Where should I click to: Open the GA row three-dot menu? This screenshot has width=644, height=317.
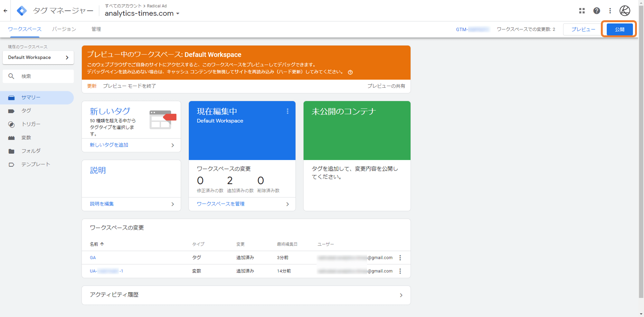click(400, 258)
